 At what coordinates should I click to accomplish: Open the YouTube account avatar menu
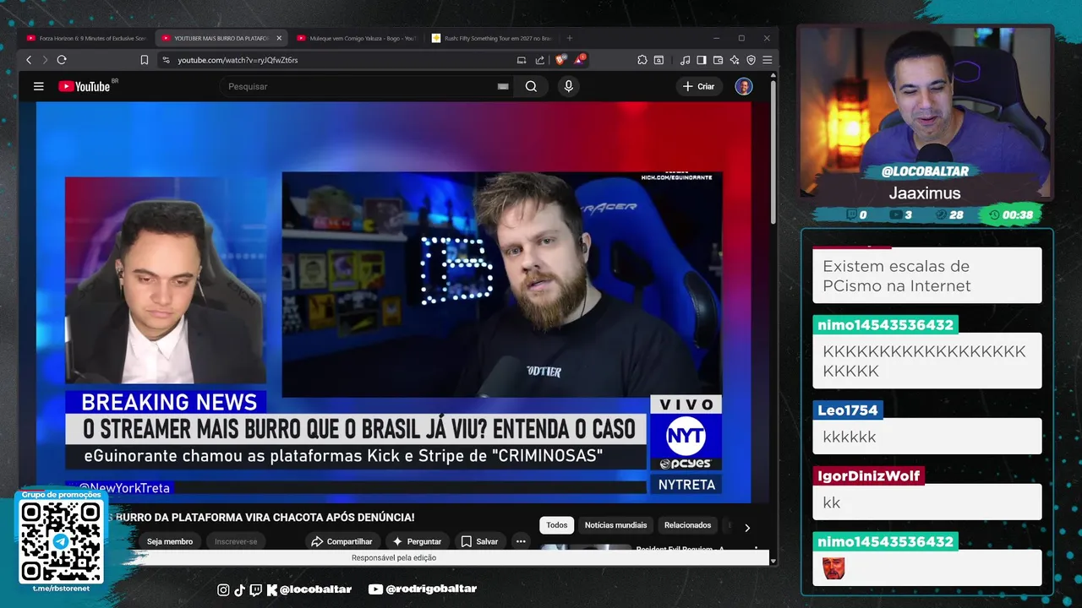point(744,86)
